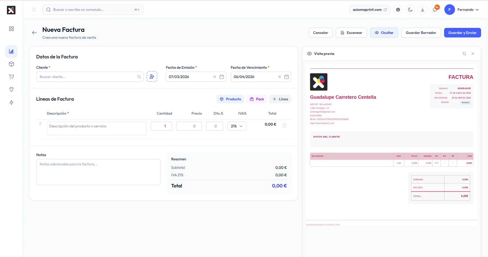
Task: Toggle dark mode with moon icon
Action: [x=410, y=10]
